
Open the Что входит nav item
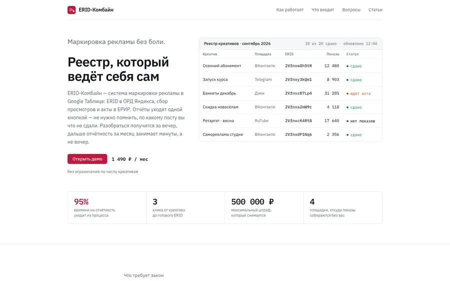322,10
